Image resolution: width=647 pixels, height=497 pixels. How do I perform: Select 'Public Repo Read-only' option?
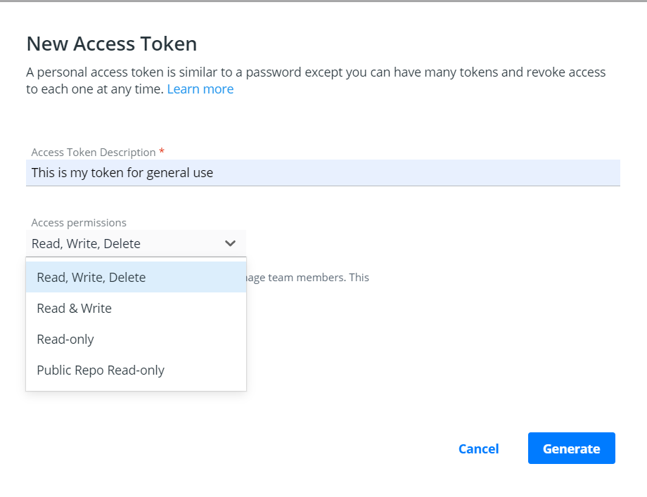point(101,370)
